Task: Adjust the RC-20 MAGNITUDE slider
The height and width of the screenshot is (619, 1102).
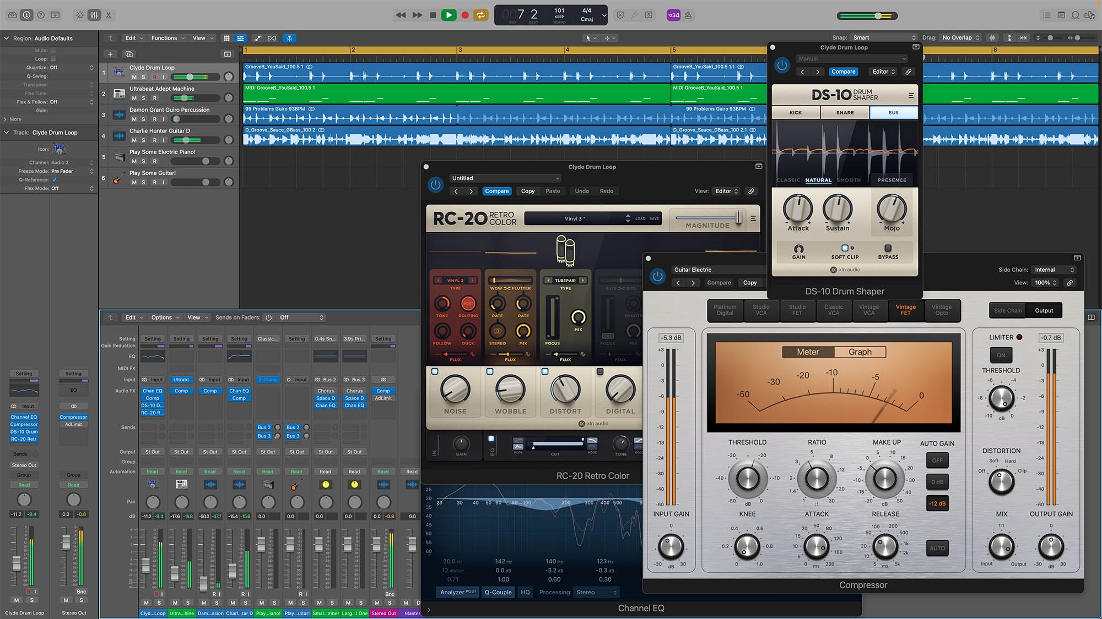Action: (738, 217)
